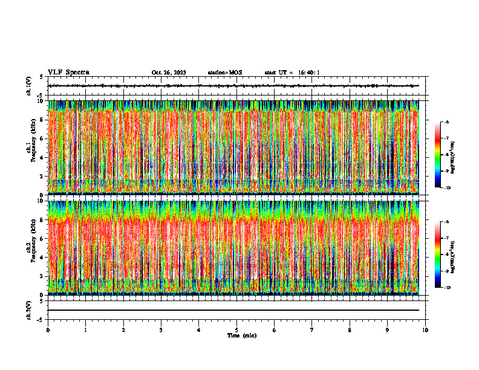The image size is (479, 370).
Task: Click the "VLF Spectra" title text
Action: [x=68, y=73]
